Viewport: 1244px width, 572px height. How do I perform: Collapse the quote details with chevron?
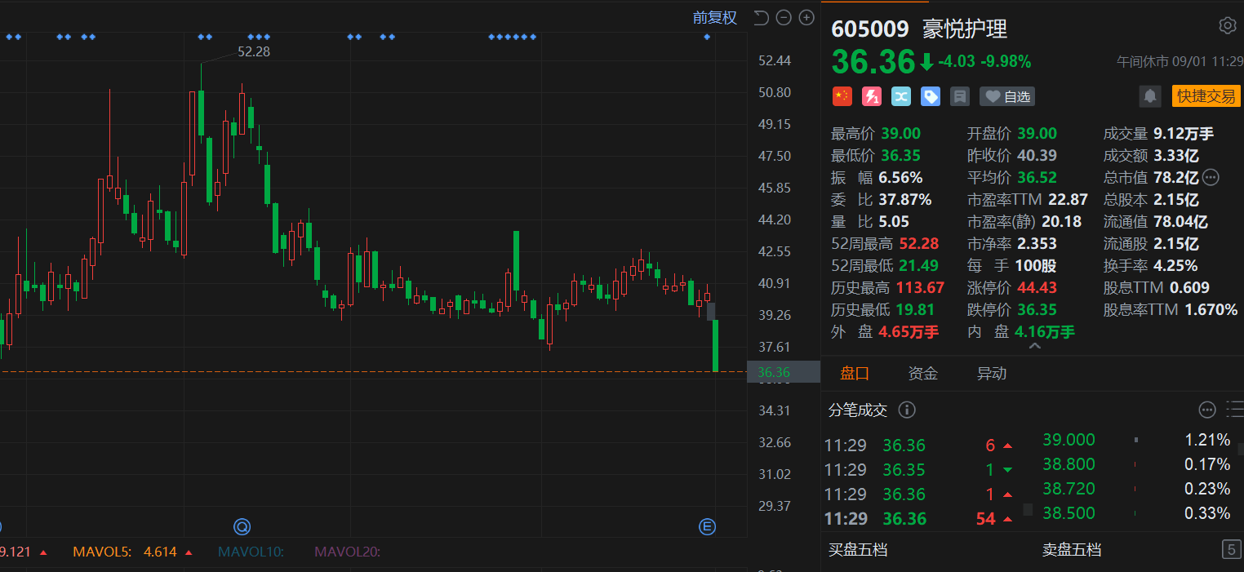coord(1034,346)
